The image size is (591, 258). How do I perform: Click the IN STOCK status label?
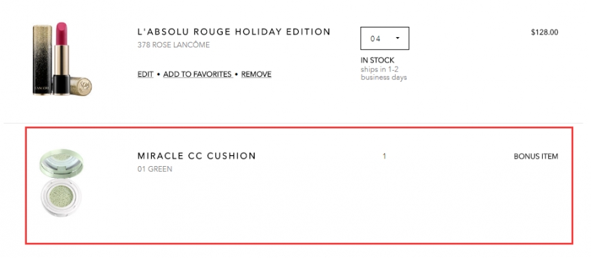(377, 60)
